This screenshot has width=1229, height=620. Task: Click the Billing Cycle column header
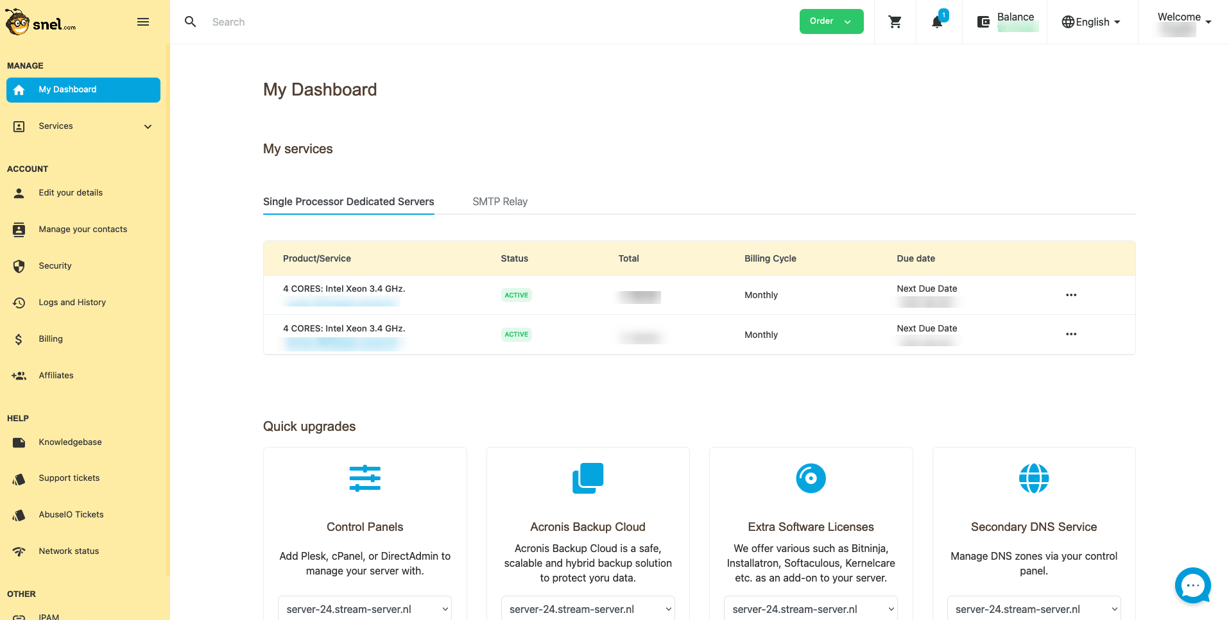[770, 258]
